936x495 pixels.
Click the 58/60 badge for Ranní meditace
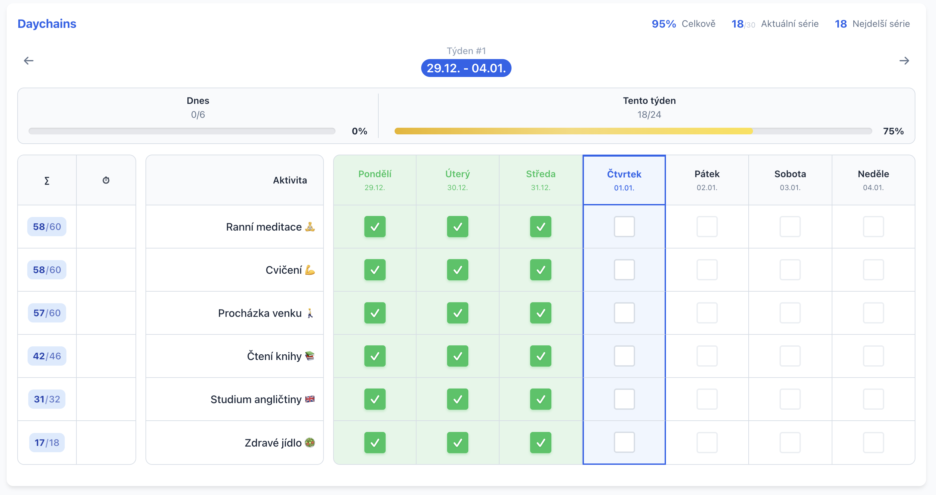47,227
